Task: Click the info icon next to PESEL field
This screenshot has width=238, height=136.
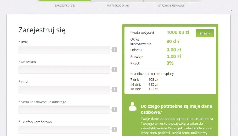Action: (114, 90)
